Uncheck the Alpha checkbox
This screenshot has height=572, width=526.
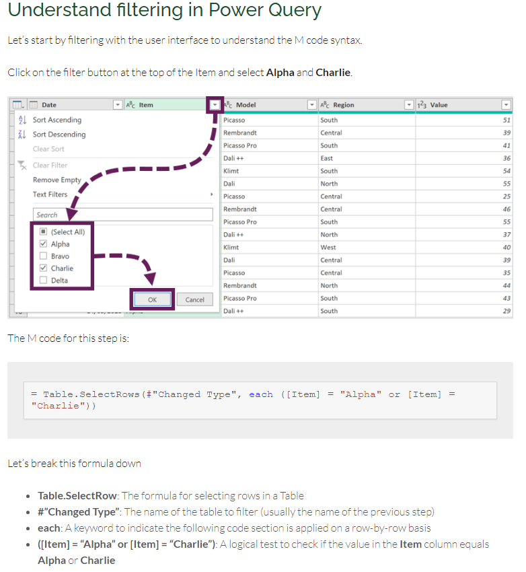click(x=43, y=244)
